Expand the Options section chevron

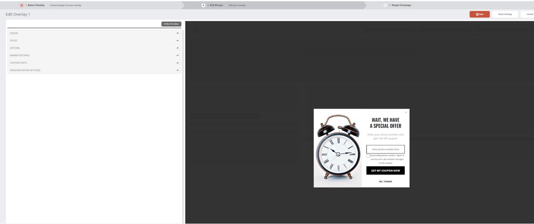click(177, 48)
